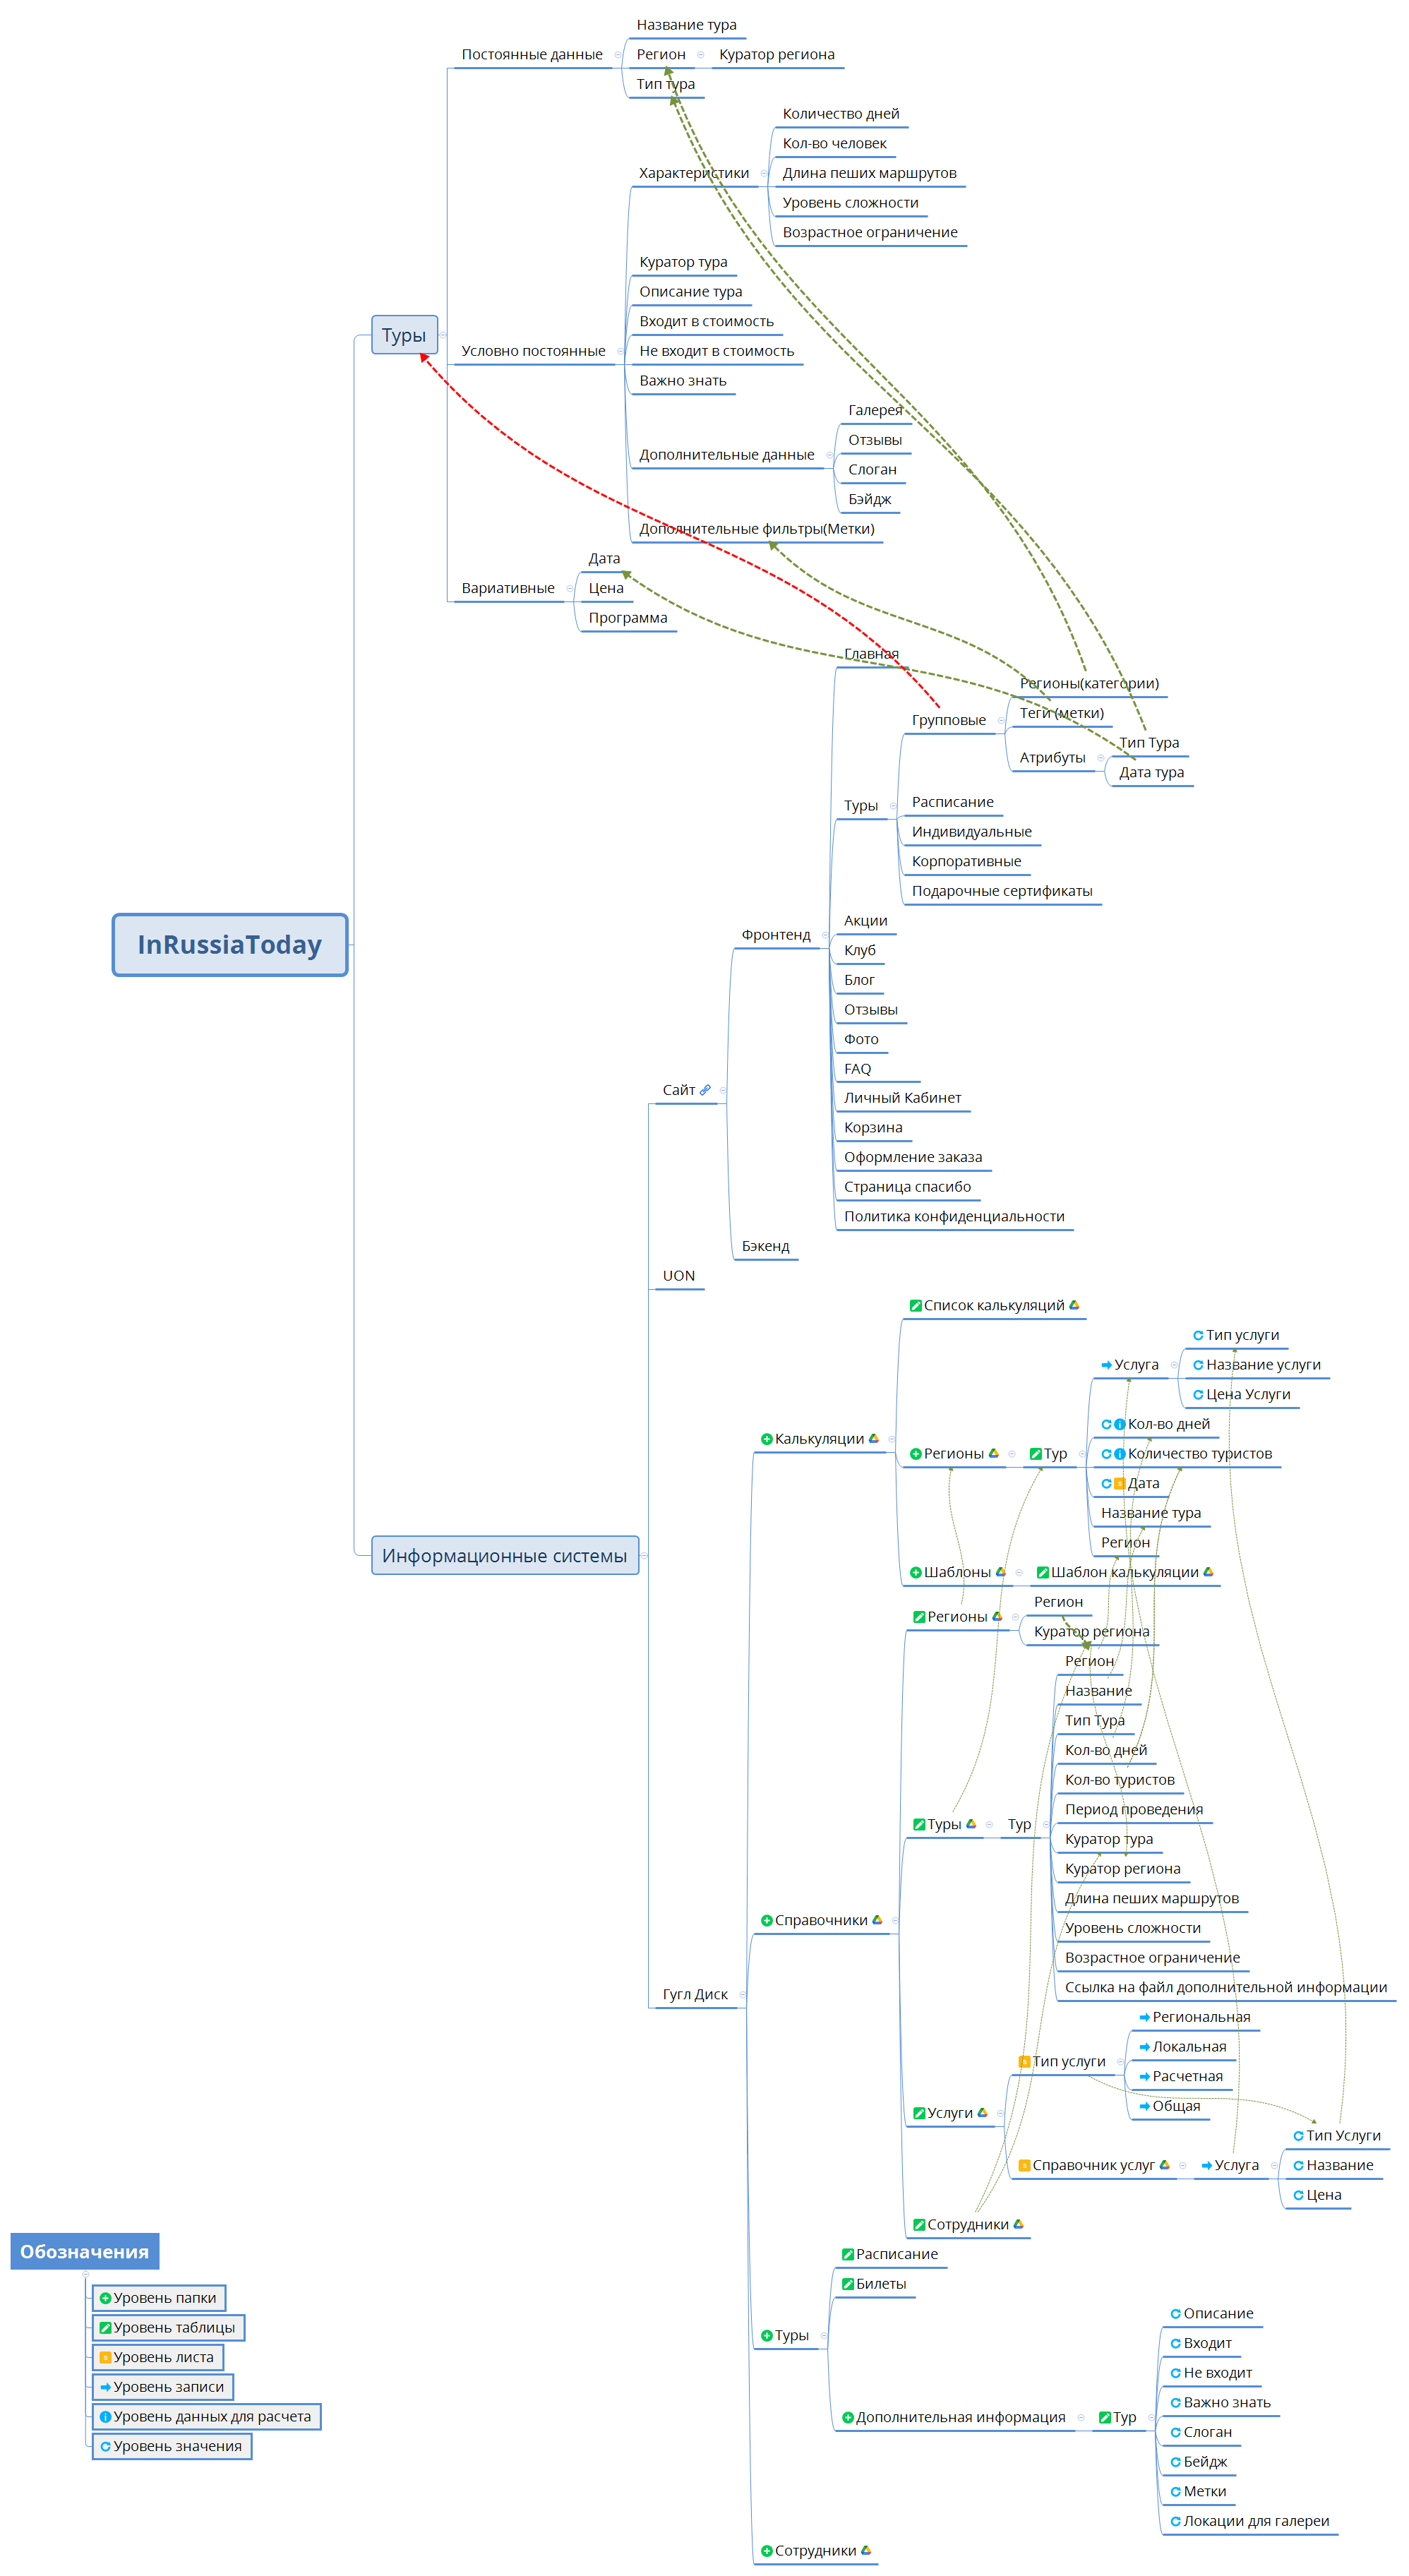Click the green table icon at Билеты
The width and height of the screenshot is (1409, 2576).
coord(847,2284)
